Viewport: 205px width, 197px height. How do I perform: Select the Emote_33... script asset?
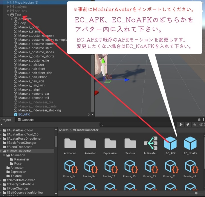(151, 166)
